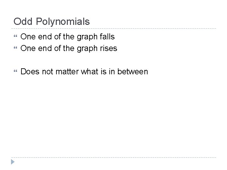Click the dashed divider line under the title
The width and height of the screenshot is (227, 170).
(113, 29)
